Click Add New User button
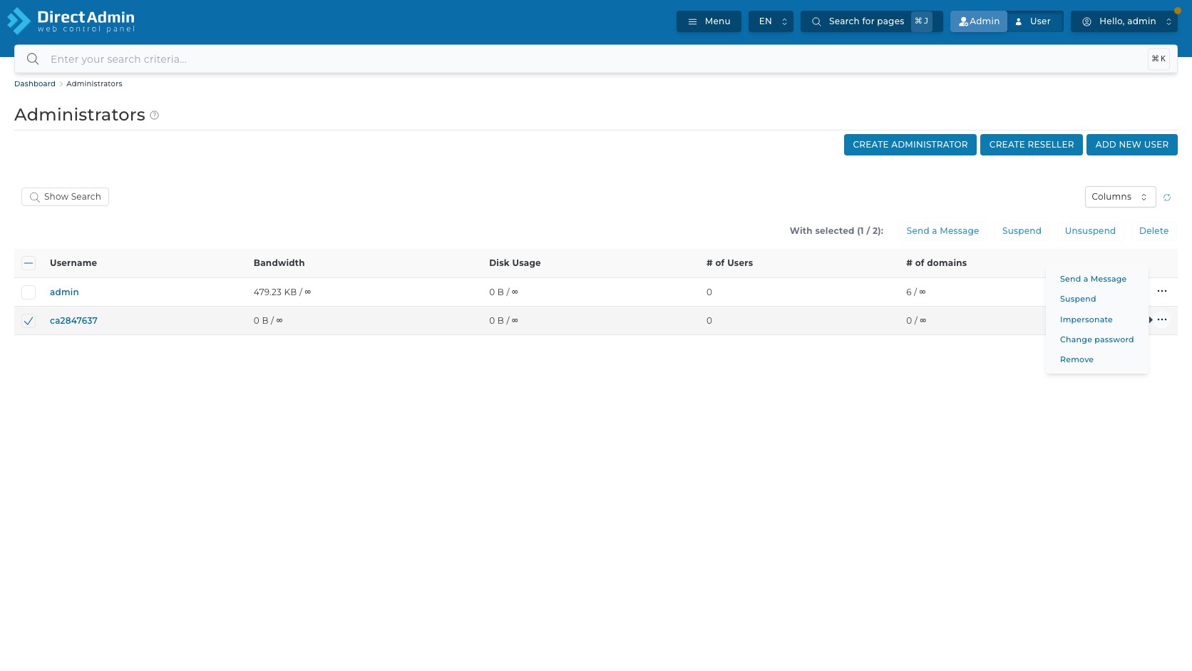The height and width of the screenshot is (671, 1192). (1132, 145)
